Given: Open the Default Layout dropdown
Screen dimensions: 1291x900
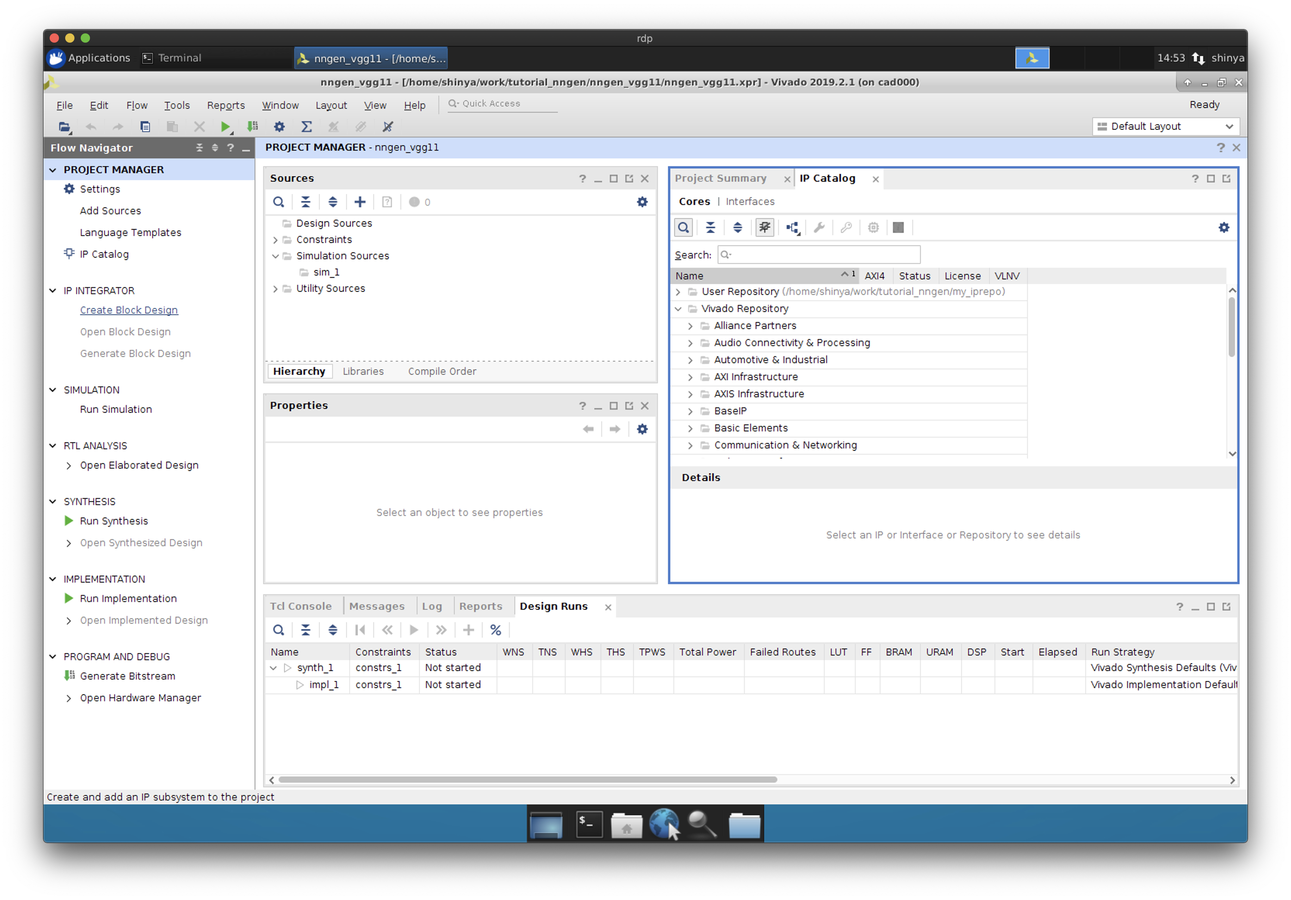Looking at the screenshot, I should click(1166, 126).
